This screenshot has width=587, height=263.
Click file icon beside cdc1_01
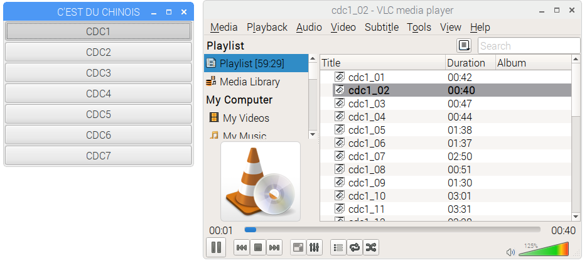click(x=340, y=77)
